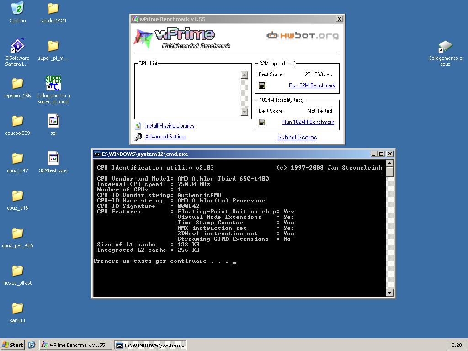Click cmd window scrollbar down arrow
Viewport: 468px width, 351px height.
click(389, 293)
